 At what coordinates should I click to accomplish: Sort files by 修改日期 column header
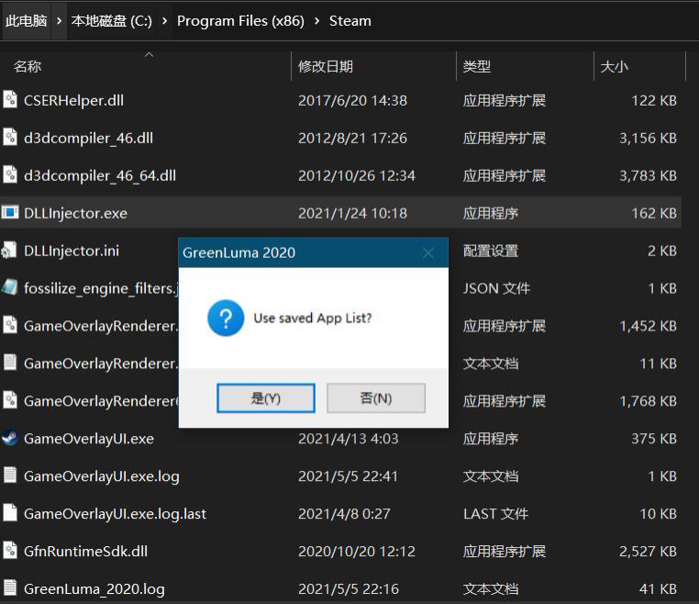tap(326, 66)
